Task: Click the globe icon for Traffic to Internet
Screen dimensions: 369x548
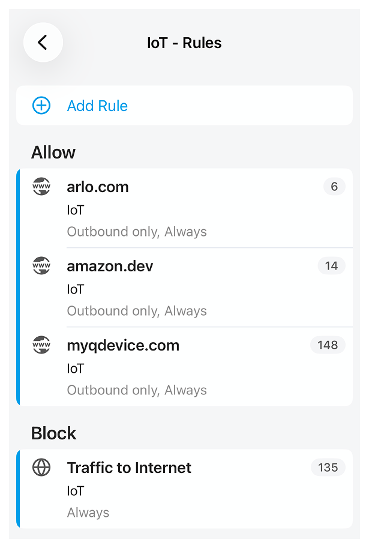Action: (41, 468)
